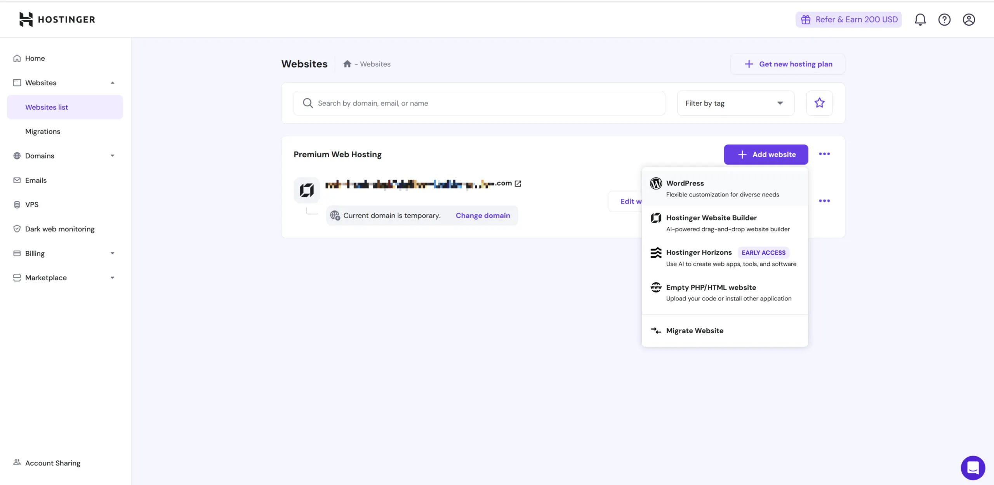
Task: Select the Dark web monitoring shield icon
Action: coord(17,229)
